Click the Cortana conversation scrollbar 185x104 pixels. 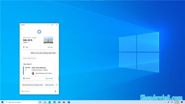pos(58,78)
